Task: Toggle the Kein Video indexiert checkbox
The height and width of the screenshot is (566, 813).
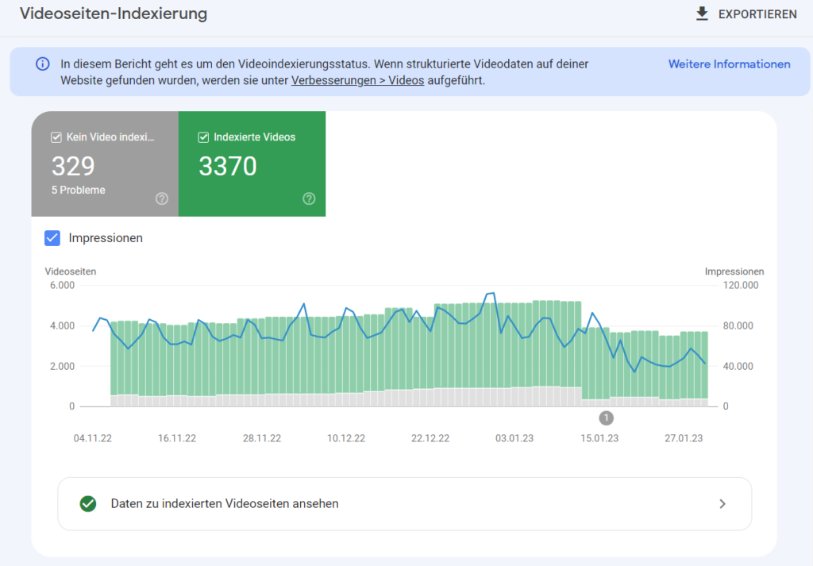Action: (x=56, y=137)
